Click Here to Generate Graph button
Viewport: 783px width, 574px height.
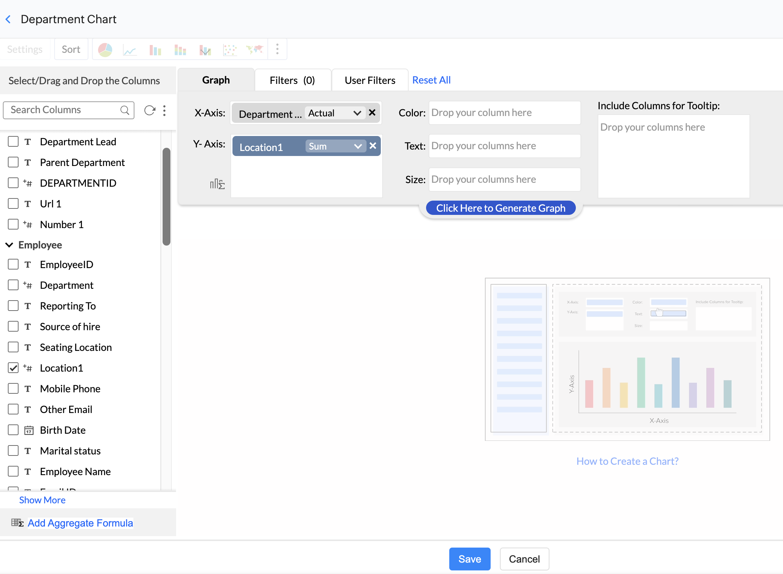click(x=501, y=208)
